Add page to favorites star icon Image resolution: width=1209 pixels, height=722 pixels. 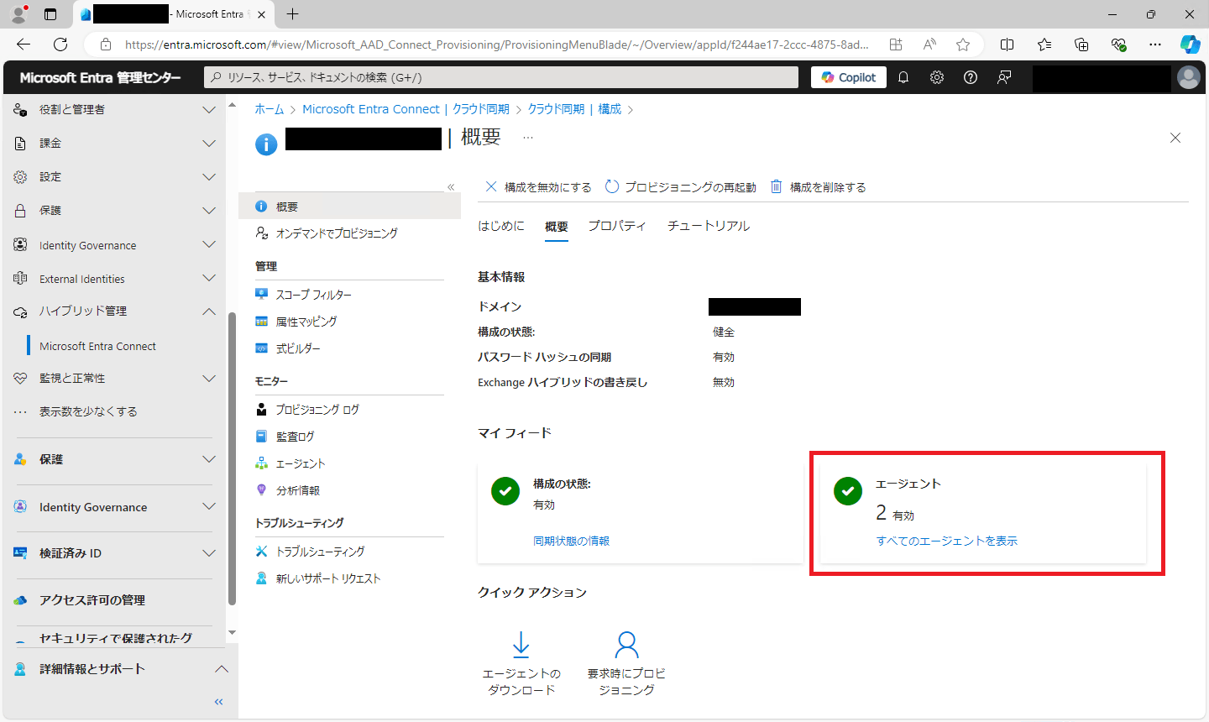tap(963, 44)
